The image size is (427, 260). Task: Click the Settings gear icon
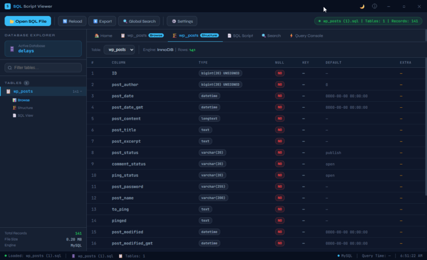point(174,21)
